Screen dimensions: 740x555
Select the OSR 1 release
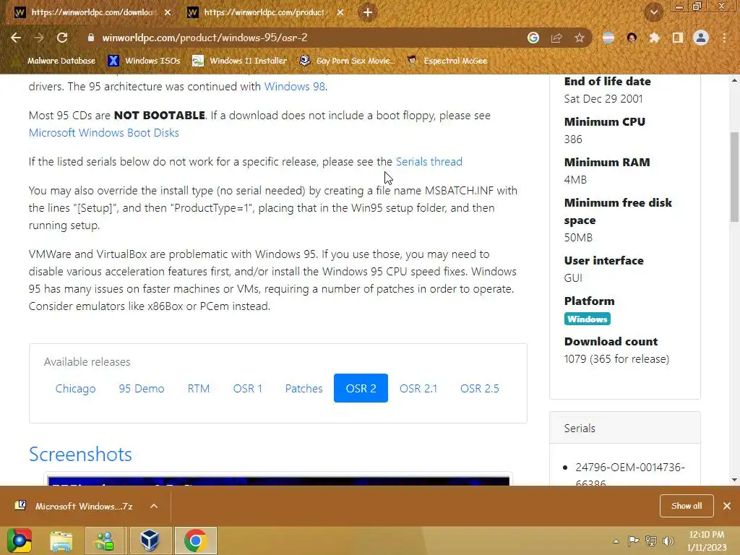pyautogui.click(x=248, y=388)
